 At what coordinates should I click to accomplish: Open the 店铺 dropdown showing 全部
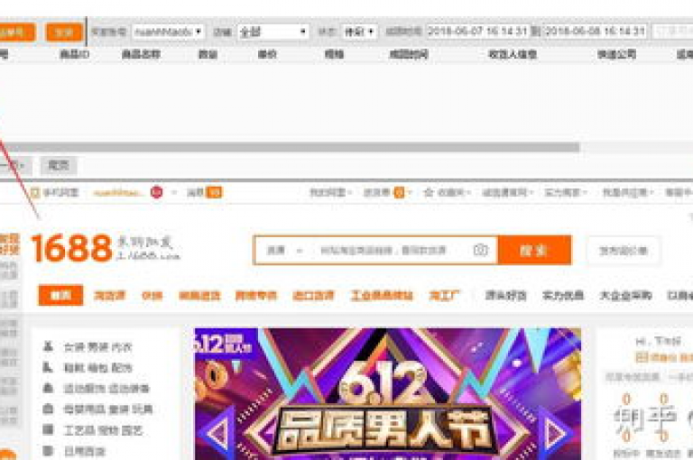click(x=273, y=32)
